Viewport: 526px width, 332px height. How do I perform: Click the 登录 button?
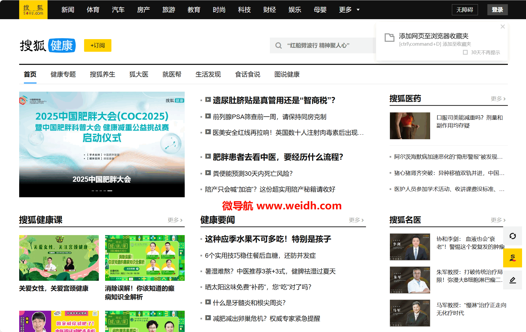coord(497,10)
